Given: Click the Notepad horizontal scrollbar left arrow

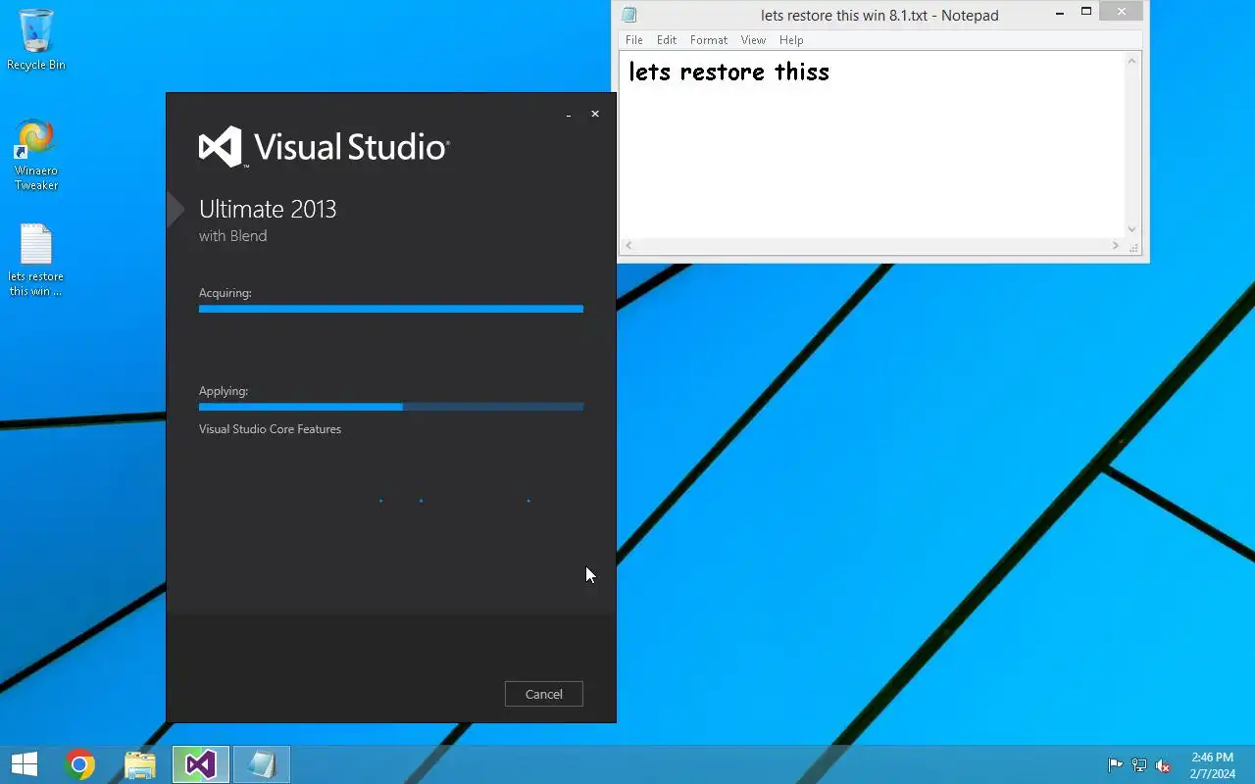Looking at the screenshot, I should (x=628, y=245).
